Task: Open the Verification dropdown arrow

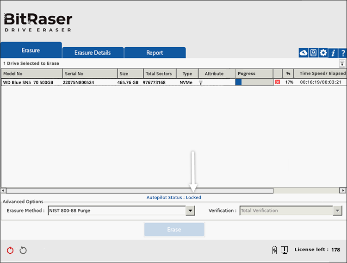Action: pos(337,211)
